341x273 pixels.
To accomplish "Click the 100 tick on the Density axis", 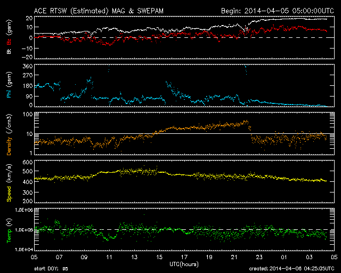I will (x=28, y=114).
